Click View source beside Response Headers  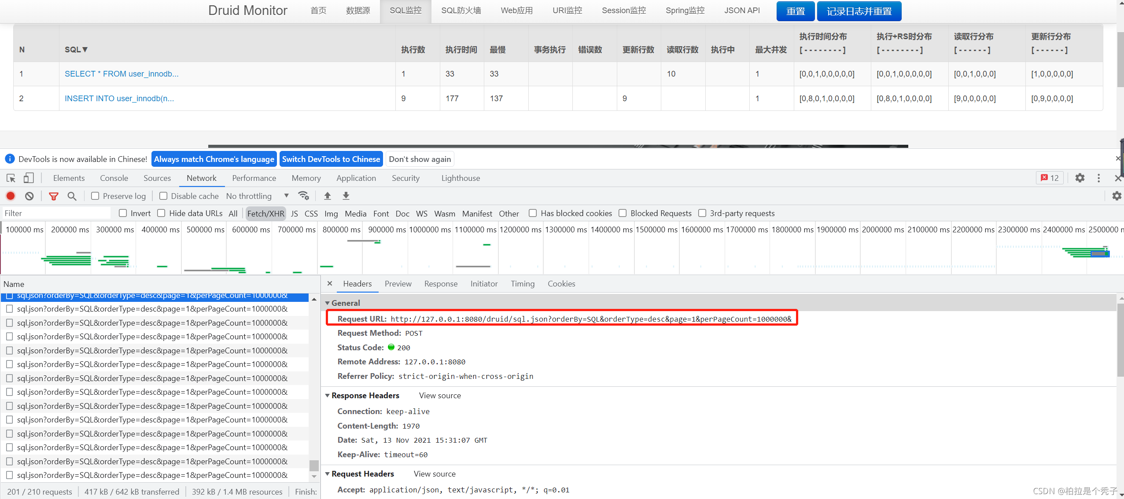click(x=440, y=396)
